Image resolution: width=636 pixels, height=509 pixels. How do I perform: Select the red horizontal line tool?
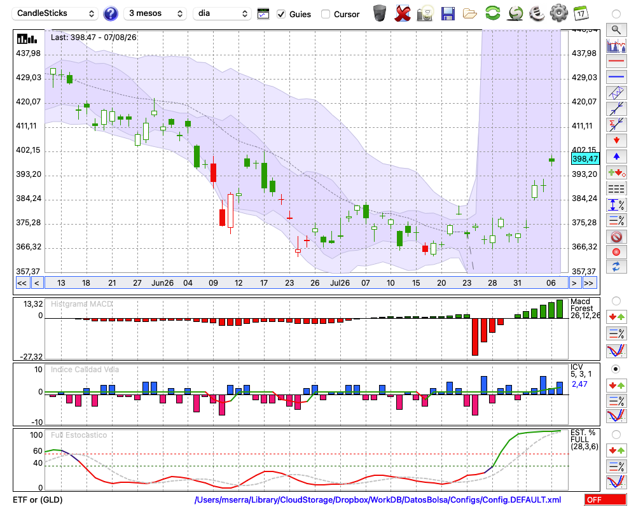(x=616, y=61)
